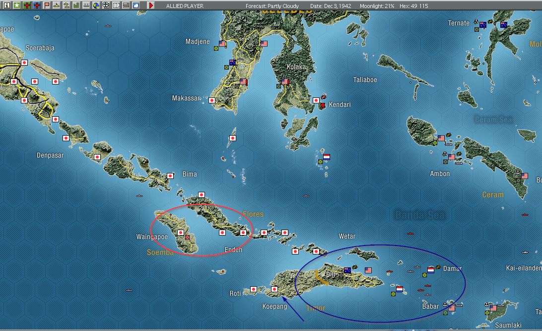Click the Kai-eilanden map label
Screen dimensions: 542x331
[x=523, y=268]
